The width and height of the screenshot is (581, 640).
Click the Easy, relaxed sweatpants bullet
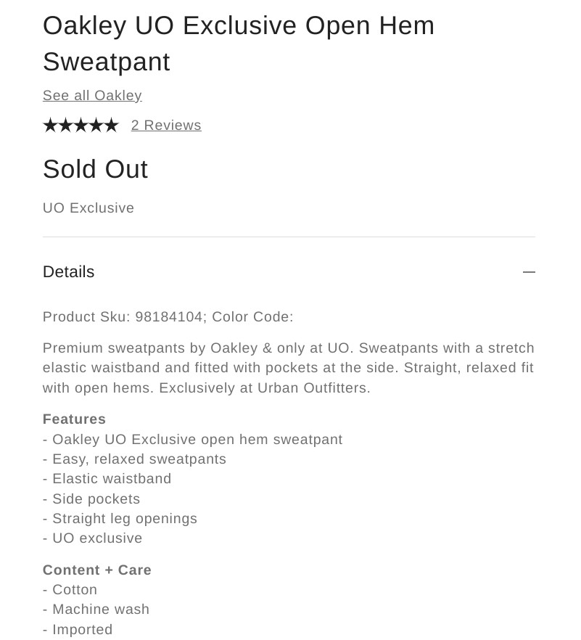point(135,459)
